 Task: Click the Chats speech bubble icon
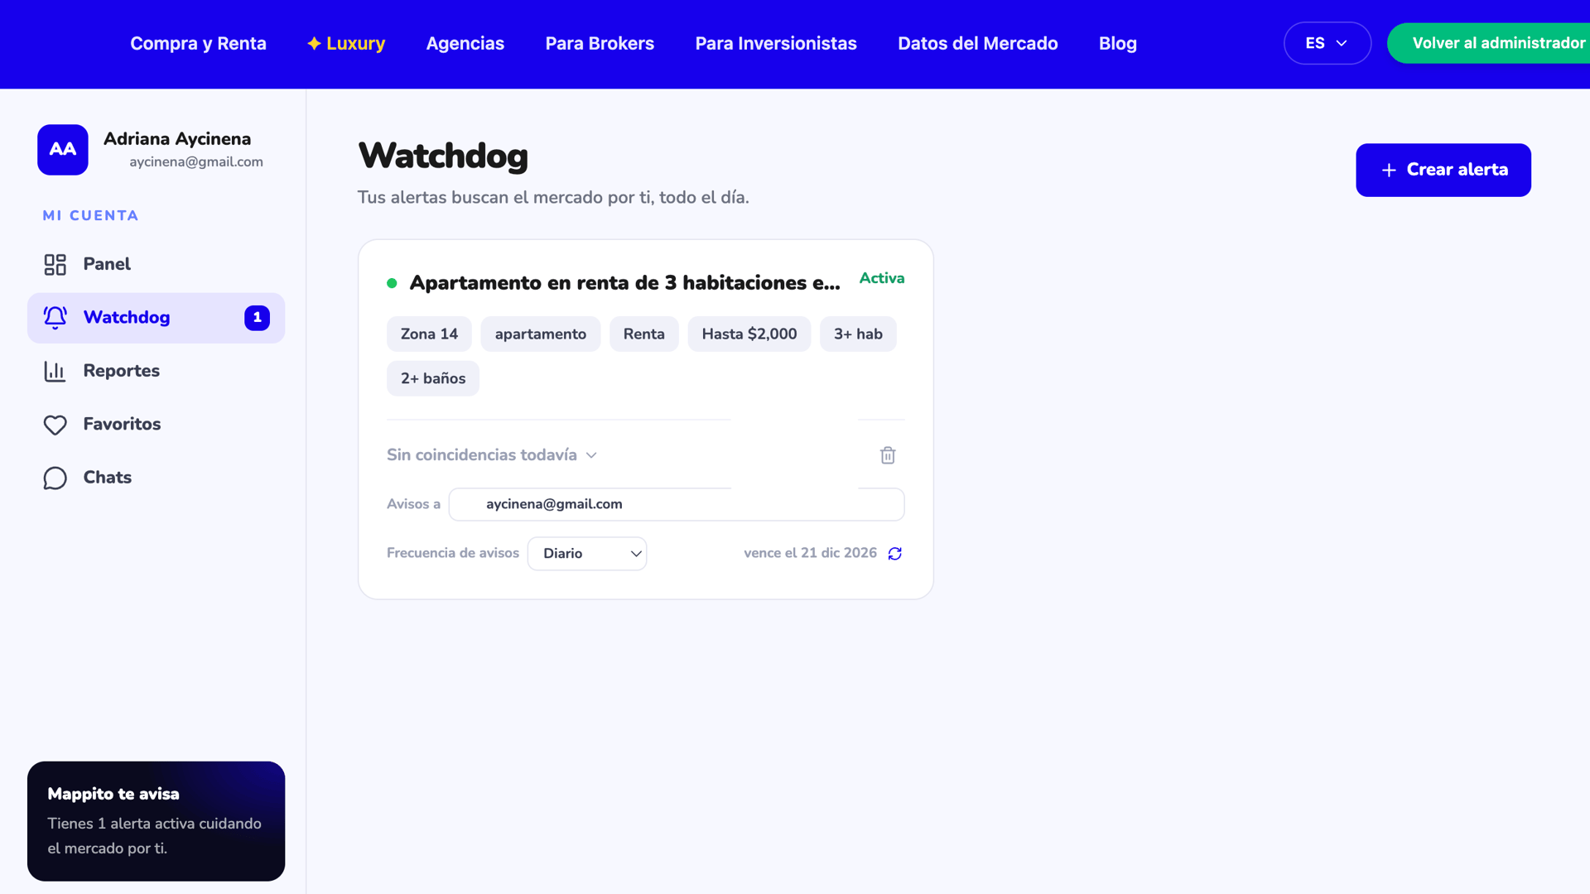(x=55, y=478)
